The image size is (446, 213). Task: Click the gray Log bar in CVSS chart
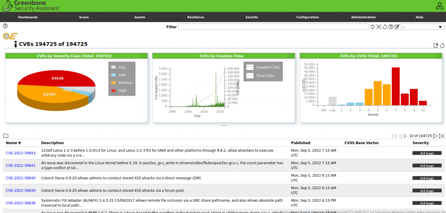click(332, 101)
